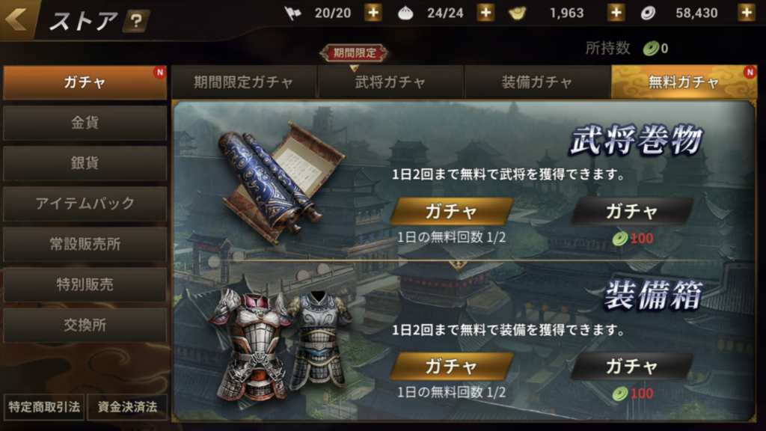This screenshot has height=431, width=766.
Task: Select the ガチャ sidebar category
Action: tap(85, 82)
